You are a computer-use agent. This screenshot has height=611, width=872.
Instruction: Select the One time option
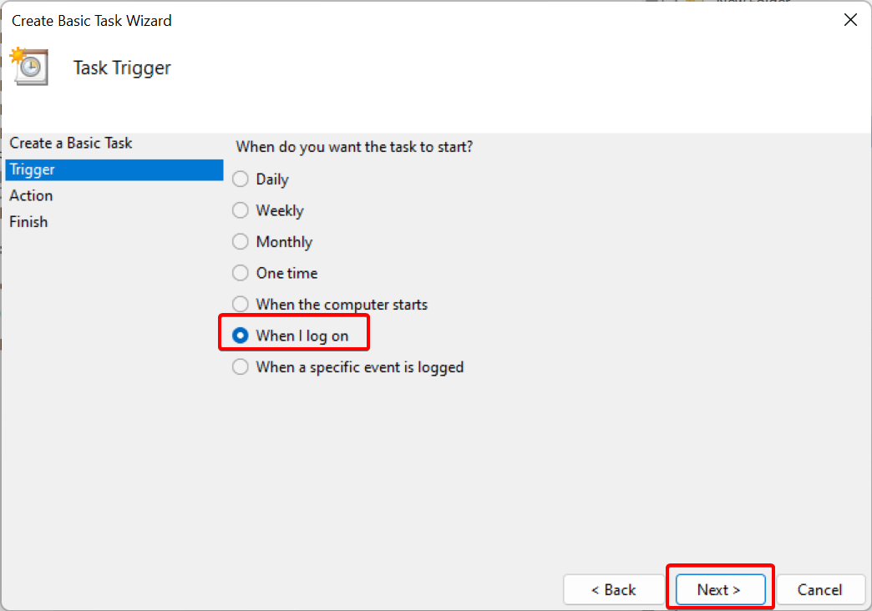pyautogui.click(x=241, y=273)
